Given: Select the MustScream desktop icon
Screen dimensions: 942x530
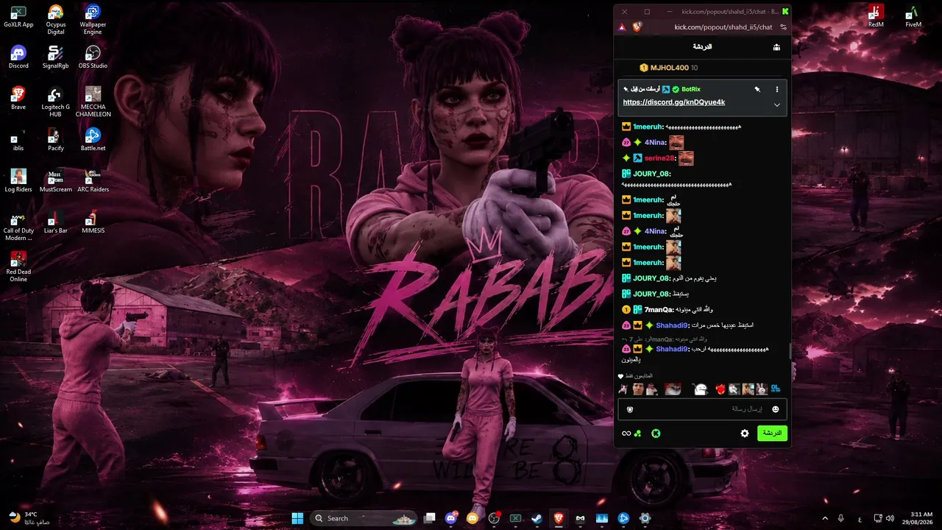Looking at the screenshot, I should [55, 181].
